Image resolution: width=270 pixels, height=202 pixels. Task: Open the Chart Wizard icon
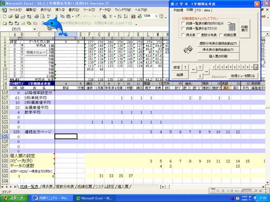point(133,16)
